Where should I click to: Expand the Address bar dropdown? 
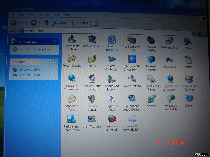(x=194, y=34)
